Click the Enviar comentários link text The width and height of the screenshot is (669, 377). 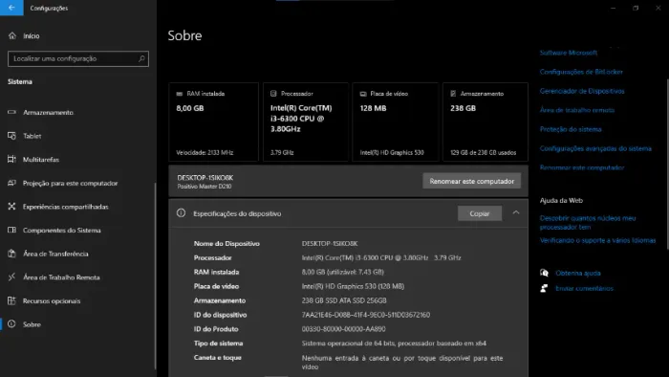pos(584,288)
